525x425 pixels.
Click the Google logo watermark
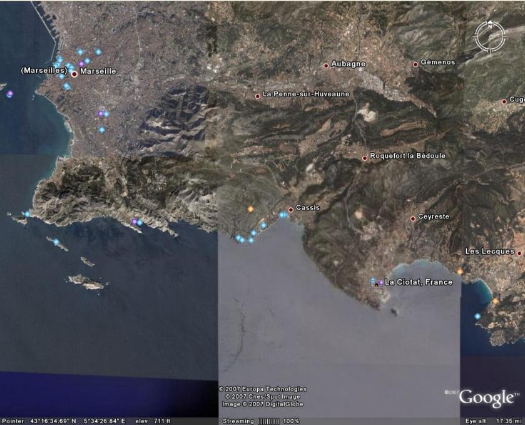coord(486,398)
